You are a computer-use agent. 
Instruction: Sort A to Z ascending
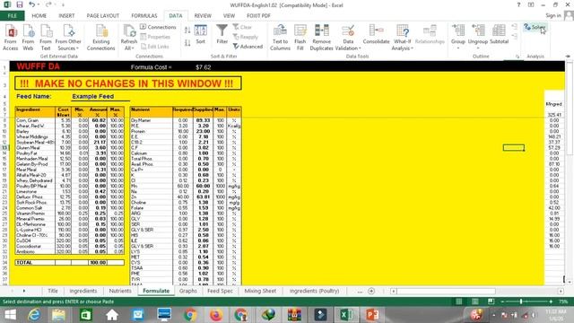pyautogui.click(x=187, y=31)
